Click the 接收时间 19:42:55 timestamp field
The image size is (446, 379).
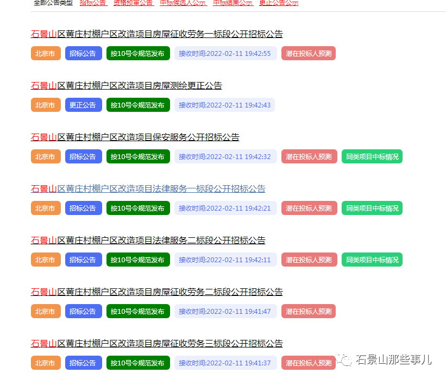tap(226, 53)
